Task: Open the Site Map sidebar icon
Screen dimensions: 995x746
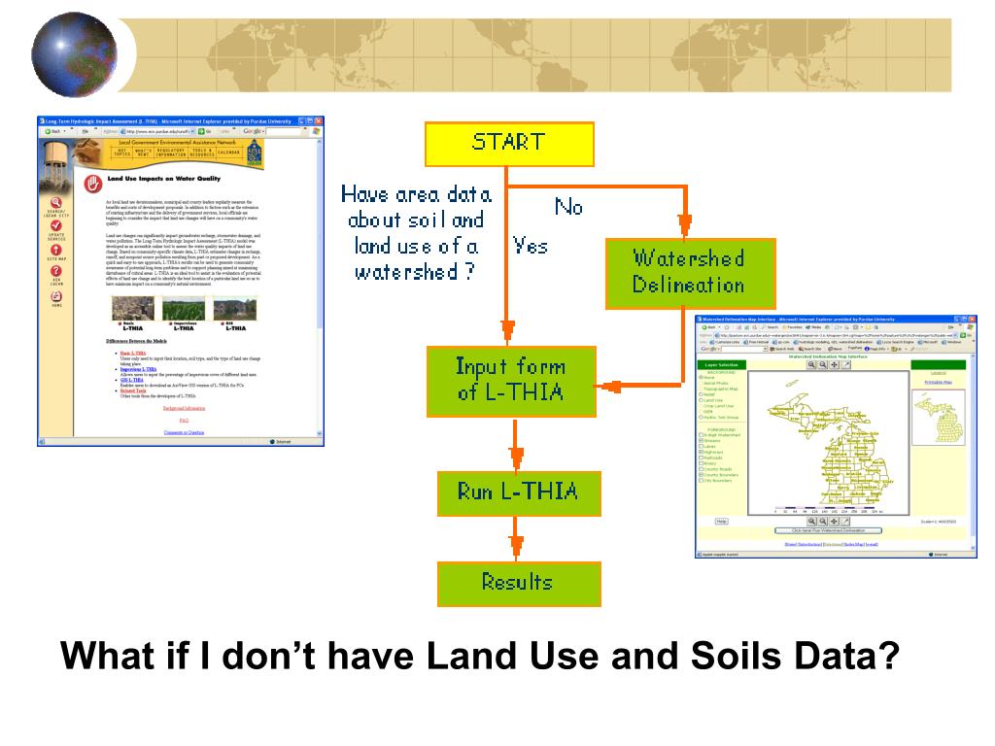Action: pos(55,250)
